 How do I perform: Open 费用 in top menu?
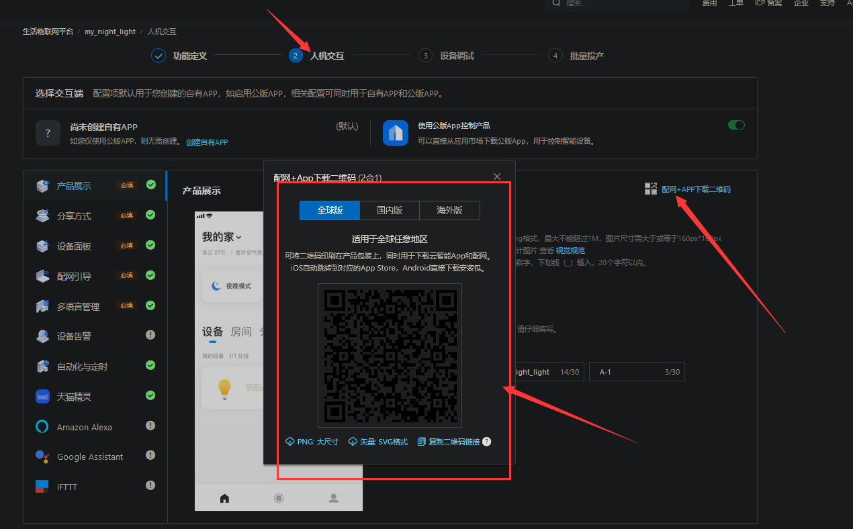click(x=709, y=3)
